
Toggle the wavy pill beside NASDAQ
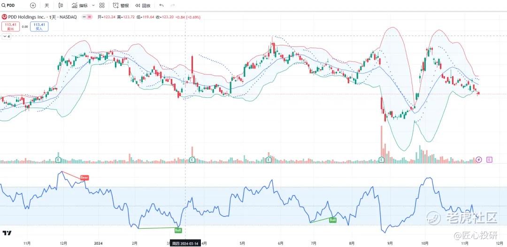click(x=89, y=17)
